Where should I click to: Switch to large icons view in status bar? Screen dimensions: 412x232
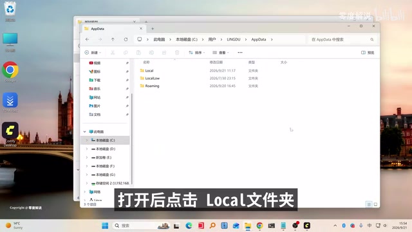375,204
